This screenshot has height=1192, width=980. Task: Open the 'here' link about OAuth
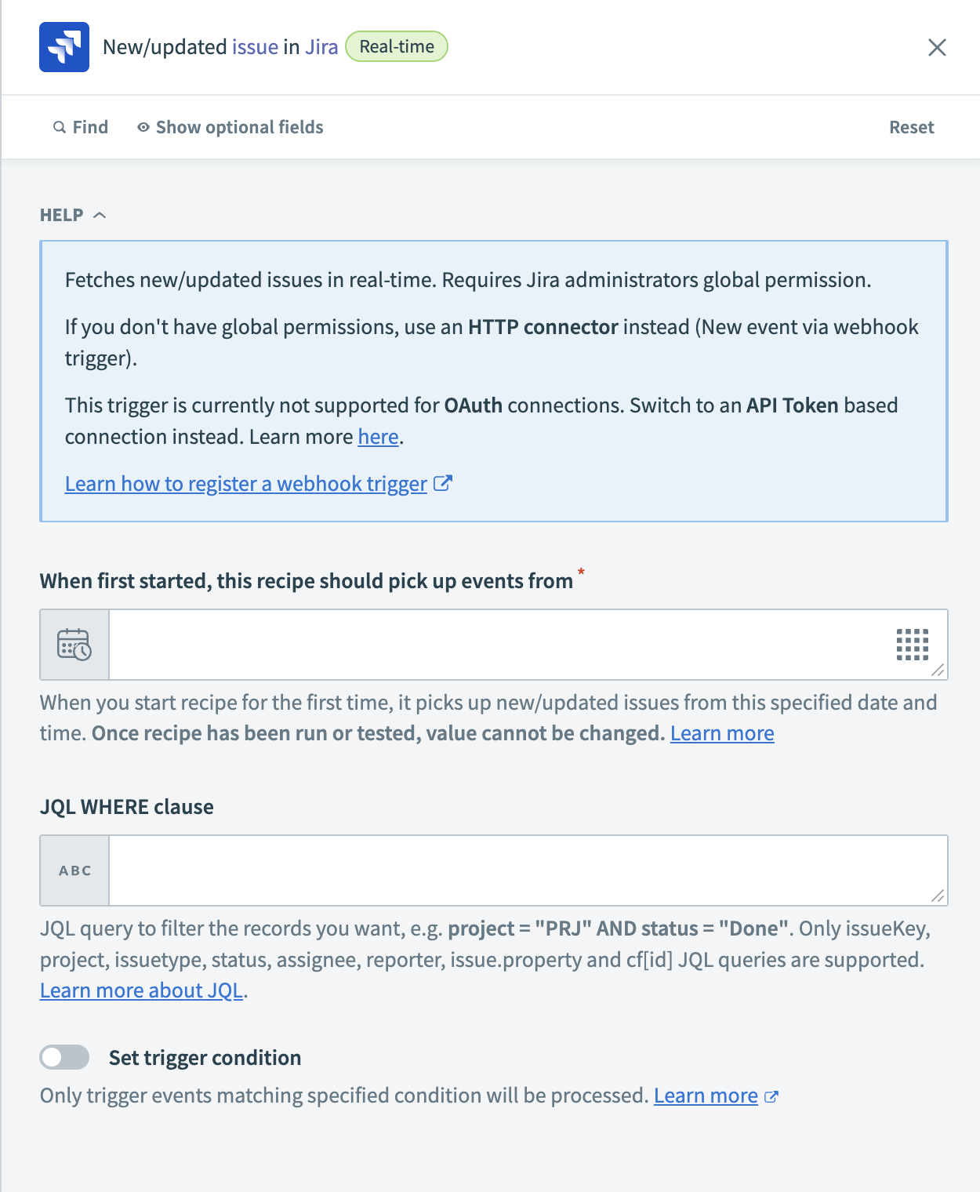click(378, 437)
